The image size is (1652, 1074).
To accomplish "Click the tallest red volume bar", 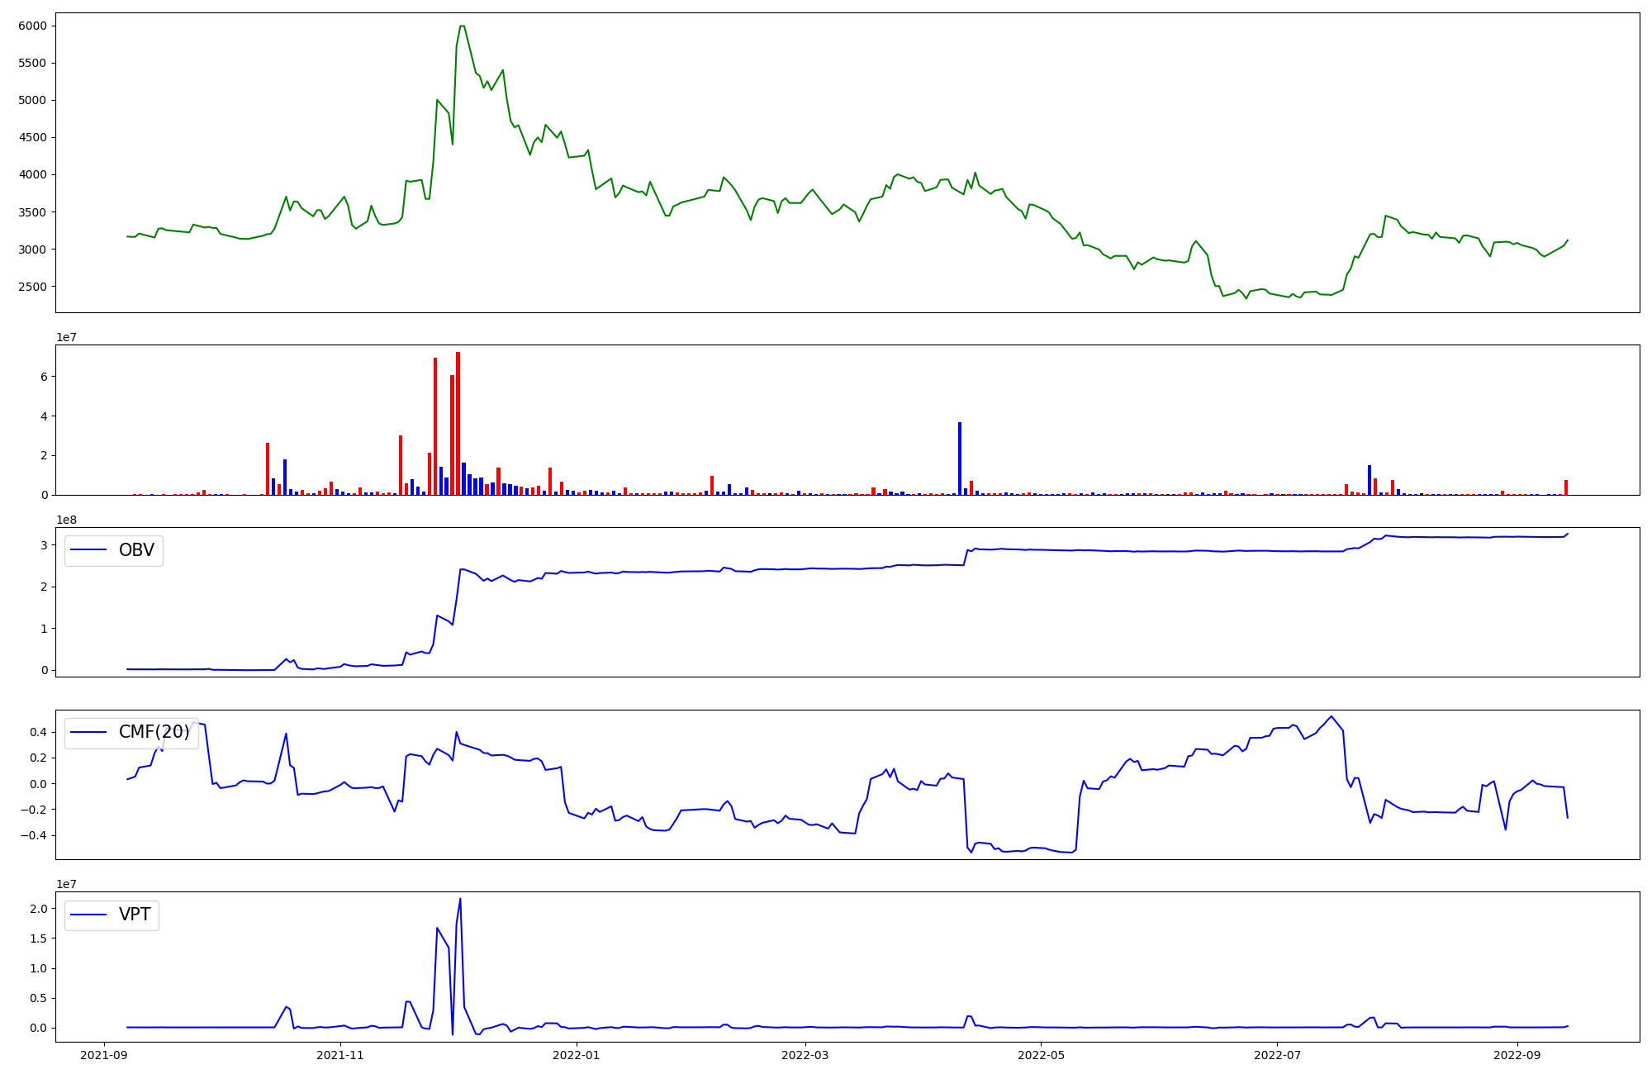I will (x=458, y=423).
